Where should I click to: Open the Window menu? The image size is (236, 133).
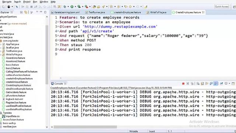pos(44,1)
